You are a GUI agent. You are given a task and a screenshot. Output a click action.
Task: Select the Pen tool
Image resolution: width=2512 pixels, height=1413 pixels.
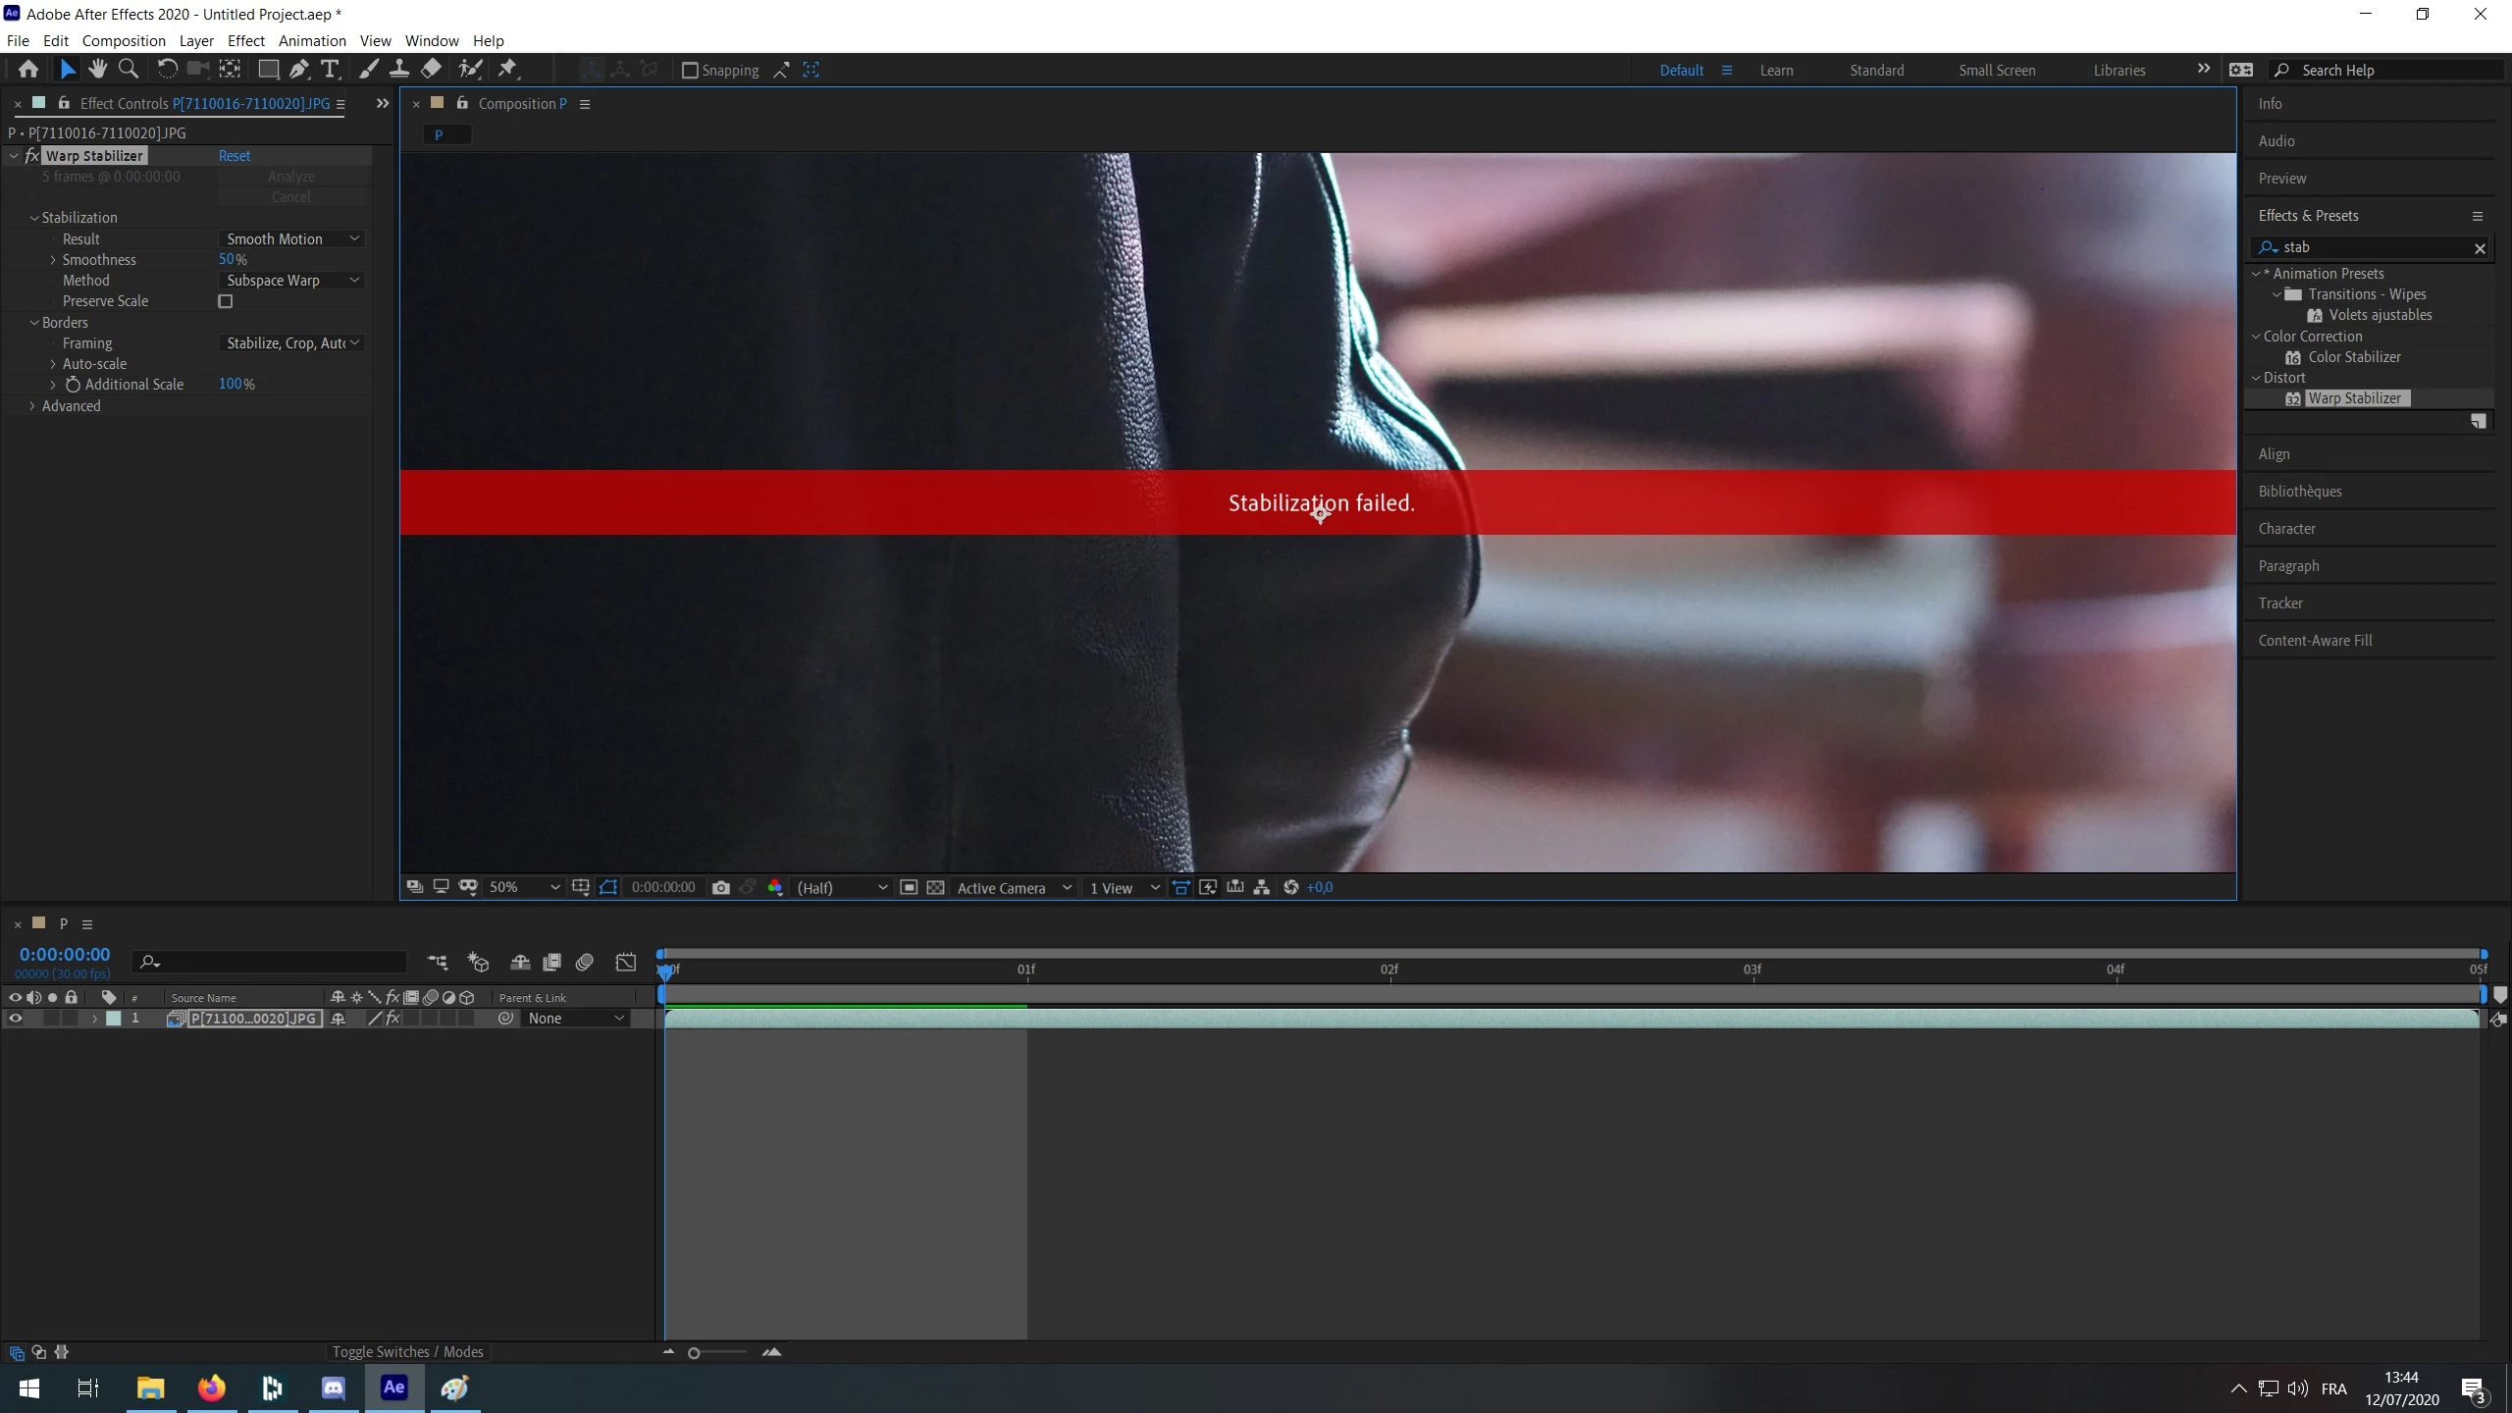click(299, 69)
